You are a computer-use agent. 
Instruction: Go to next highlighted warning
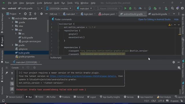tap(179, 25)
